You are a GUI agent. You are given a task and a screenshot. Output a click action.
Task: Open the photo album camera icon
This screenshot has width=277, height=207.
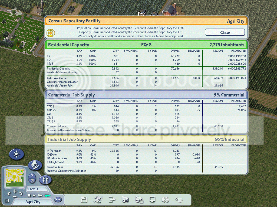[x=139, y=200]
